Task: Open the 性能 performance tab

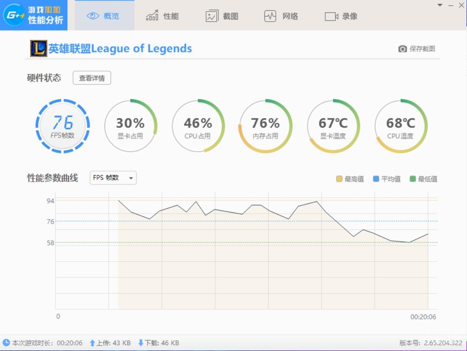Action: tap(162, 16)
